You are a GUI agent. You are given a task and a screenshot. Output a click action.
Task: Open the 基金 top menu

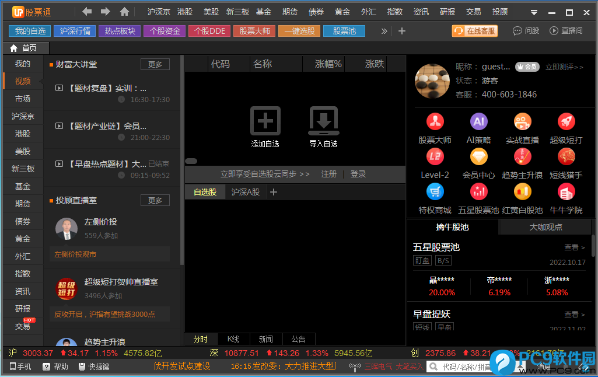(x=264, y=12)
